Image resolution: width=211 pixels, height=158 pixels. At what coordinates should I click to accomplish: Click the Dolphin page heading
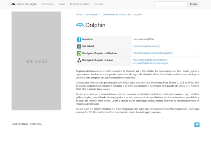click(x=95, y=25)
